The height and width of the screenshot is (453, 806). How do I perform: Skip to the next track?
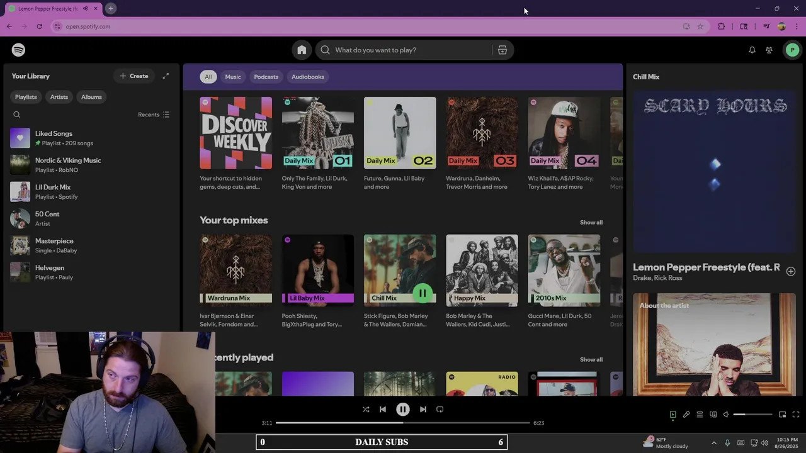tap(423, 409)
